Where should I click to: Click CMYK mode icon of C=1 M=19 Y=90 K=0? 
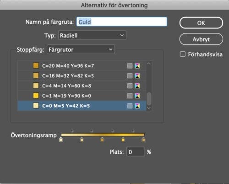[137, 96]
